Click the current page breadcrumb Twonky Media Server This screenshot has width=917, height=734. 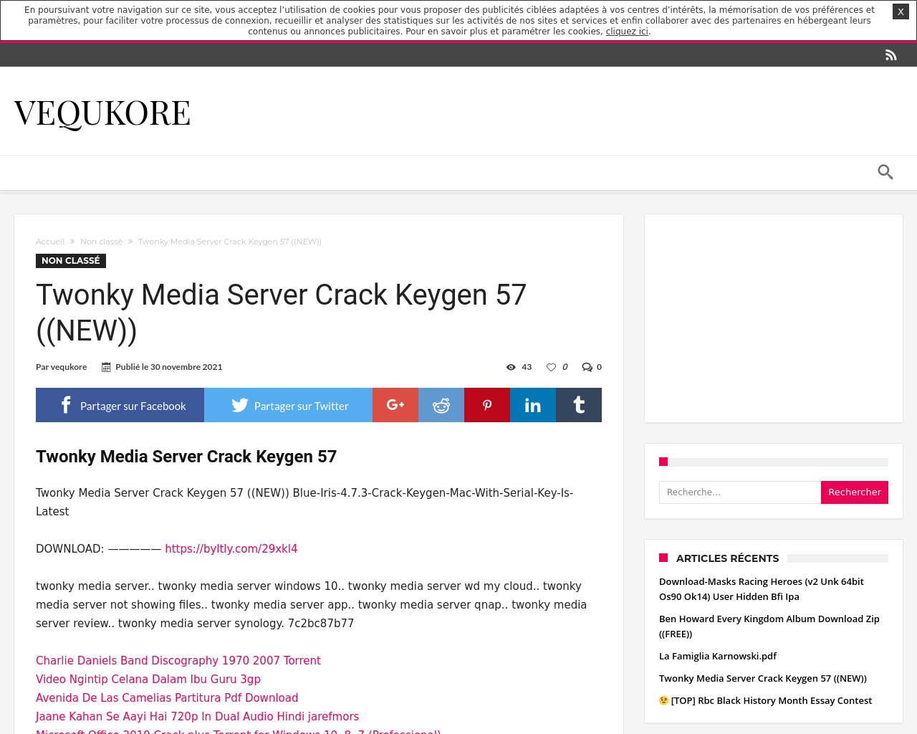coord(230,242)
